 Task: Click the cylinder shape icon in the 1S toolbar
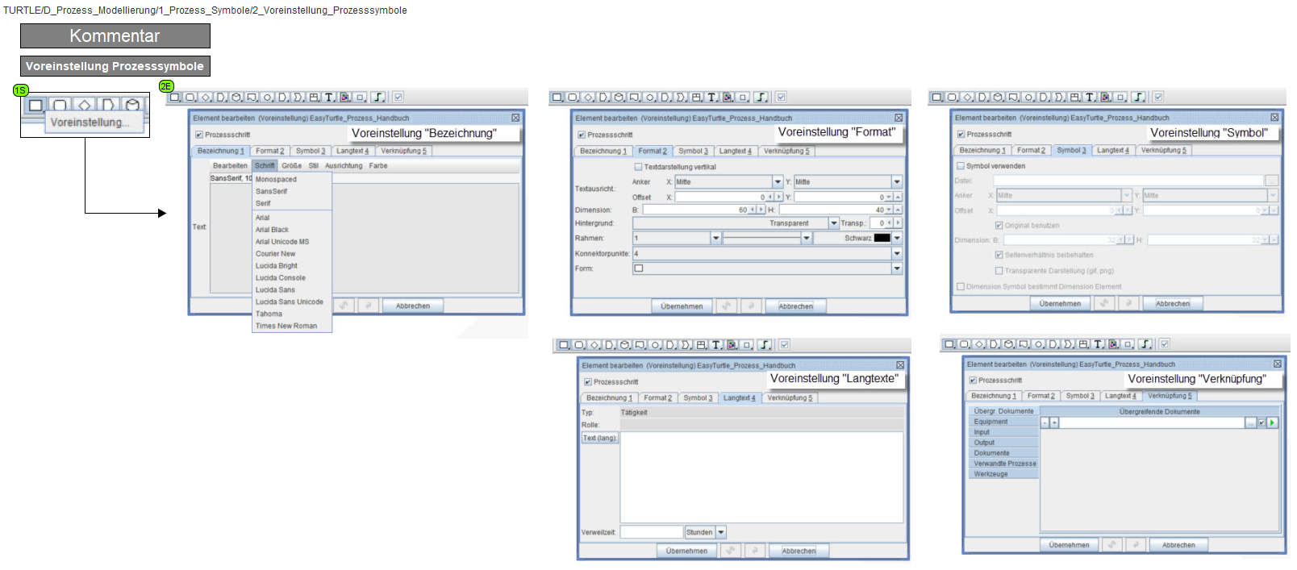132,105
